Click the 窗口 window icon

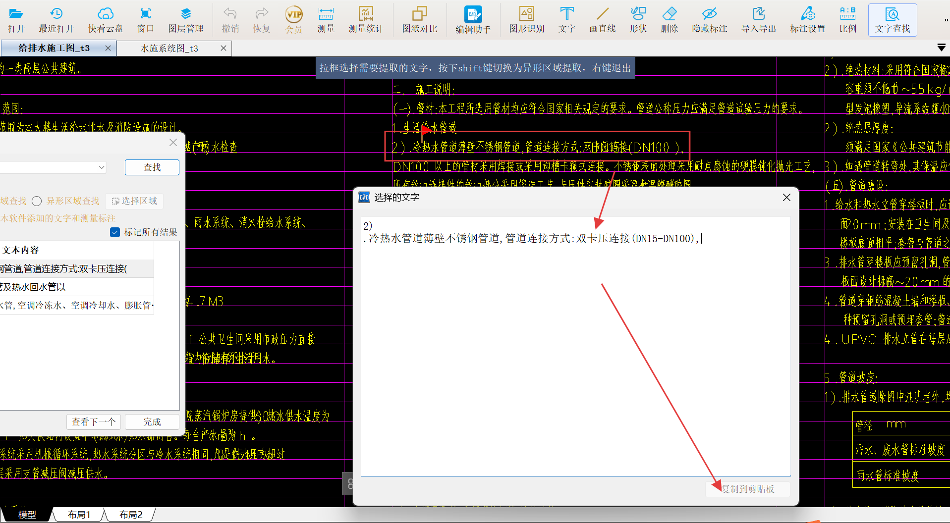[146, 20]
